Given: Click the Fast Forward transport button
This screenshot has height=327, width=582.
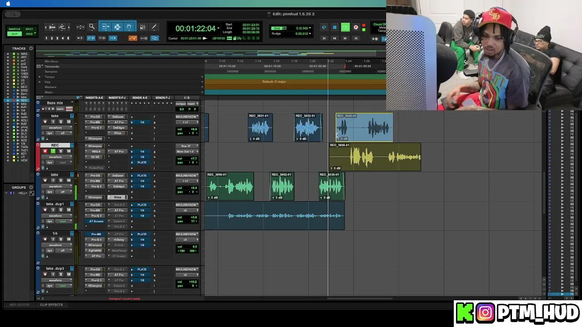Looking at the screenshot, I should pos(345,39).
